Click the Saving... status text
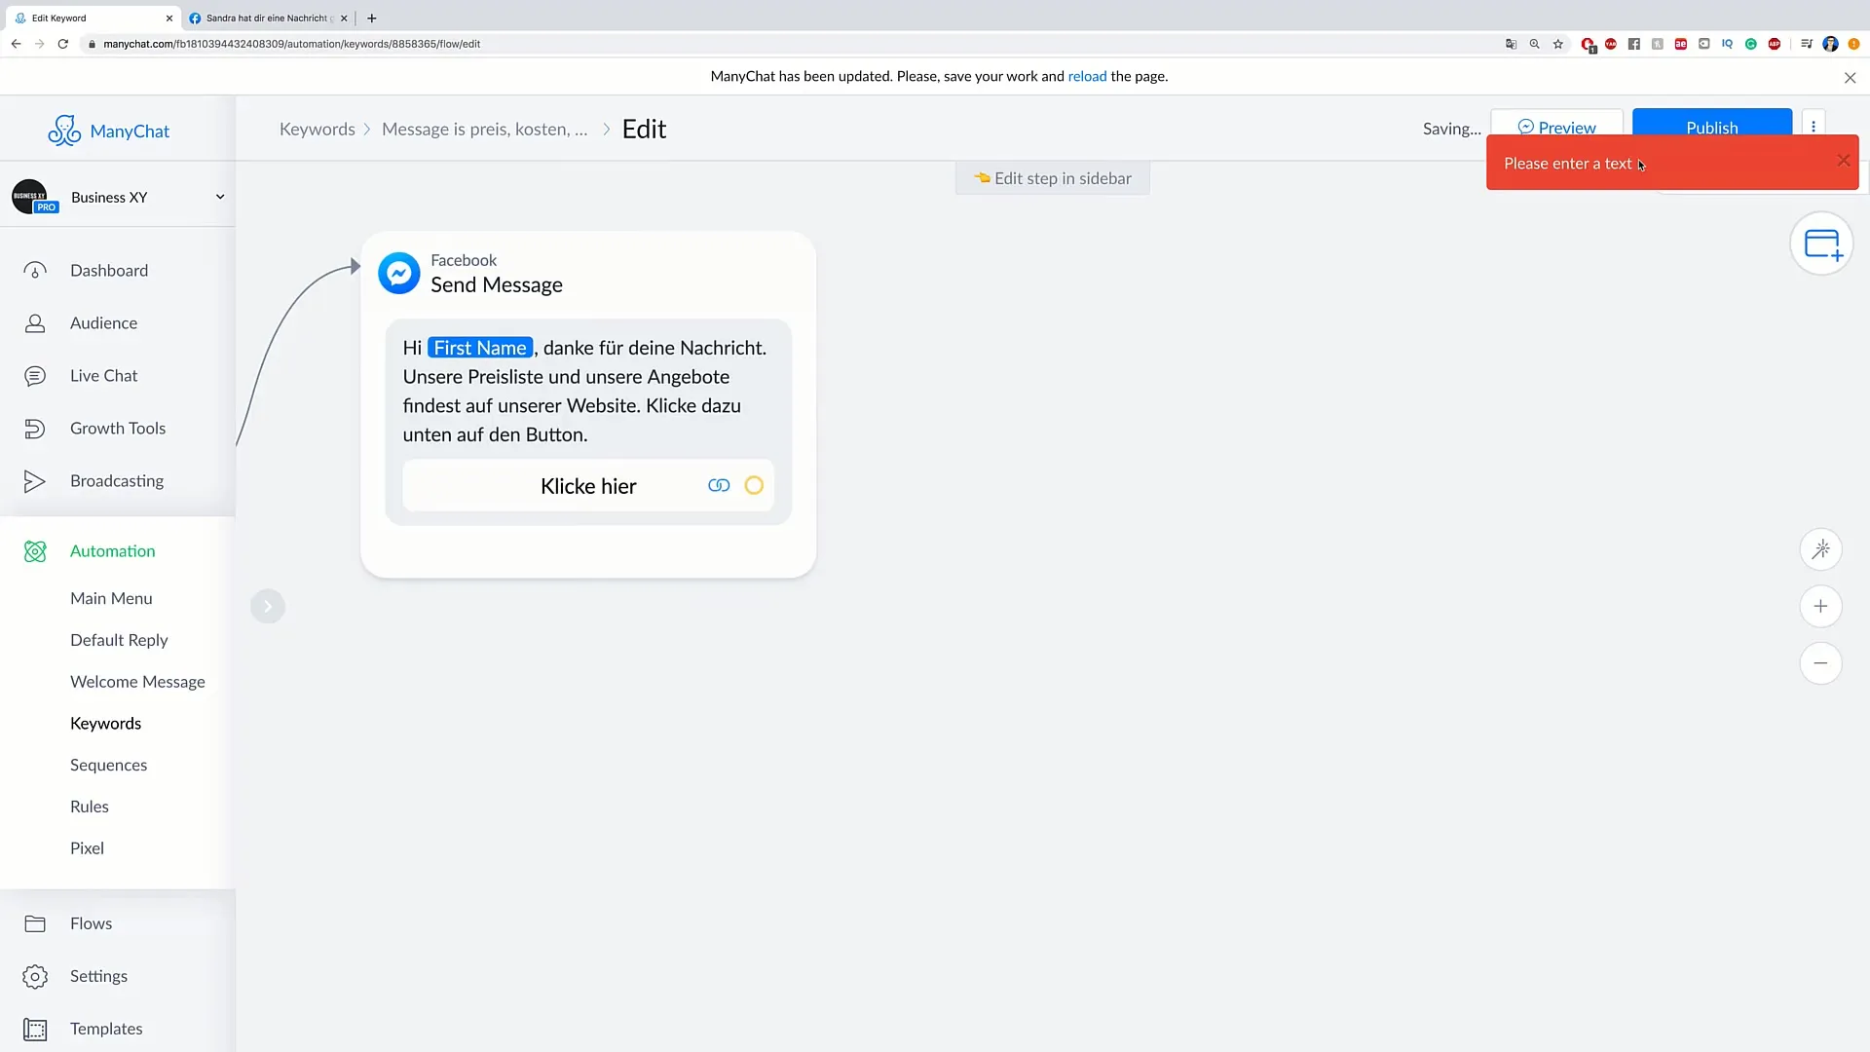The image size is (1870, 1052). pyautogui.click(x=1451, y=129)
